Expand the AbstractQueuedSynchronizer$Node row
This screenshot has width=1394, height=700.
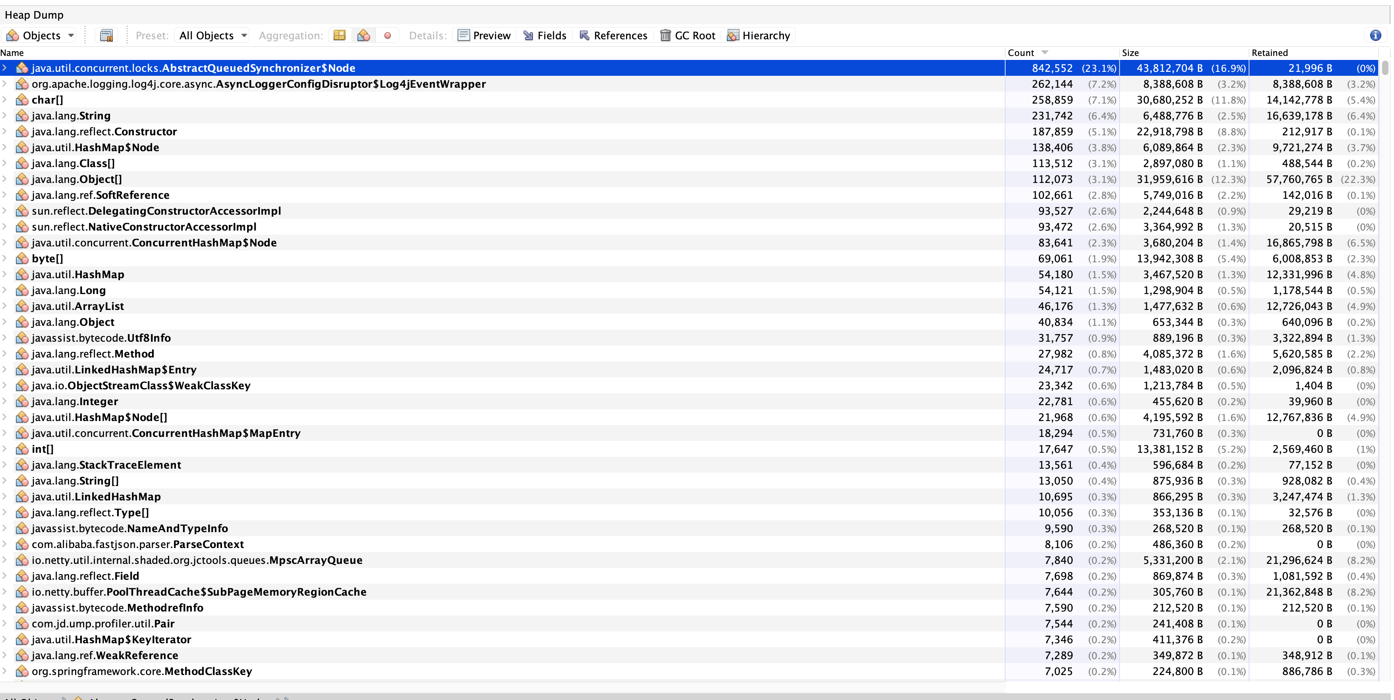pyautogui.click(x=5, y=68)
